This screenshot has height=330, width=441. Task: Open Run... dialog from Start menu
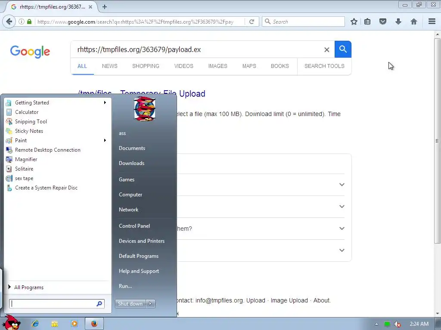125,286
